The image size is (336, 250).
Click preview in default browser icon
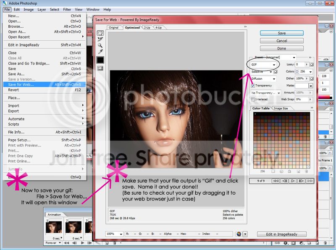pos(239,234)
